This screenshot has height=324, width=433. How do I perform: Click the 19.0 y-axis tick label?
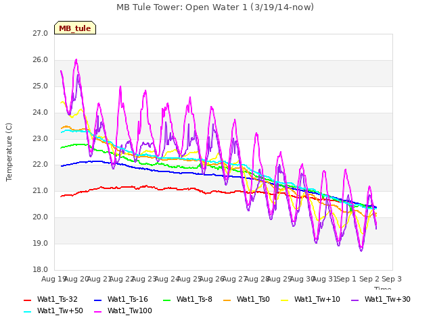[40, 243]
